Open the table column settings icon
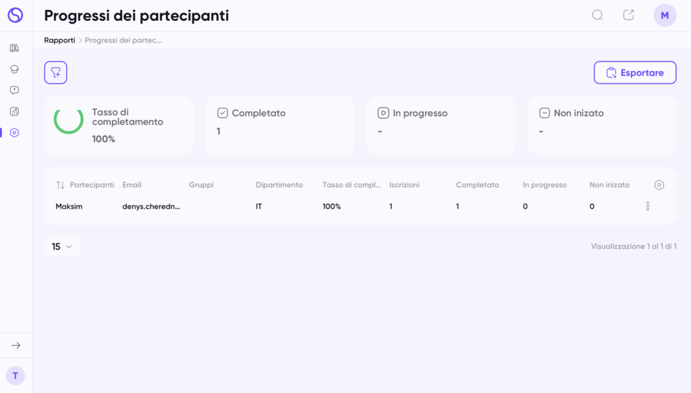The image size is (691, 393). [659, 185]
